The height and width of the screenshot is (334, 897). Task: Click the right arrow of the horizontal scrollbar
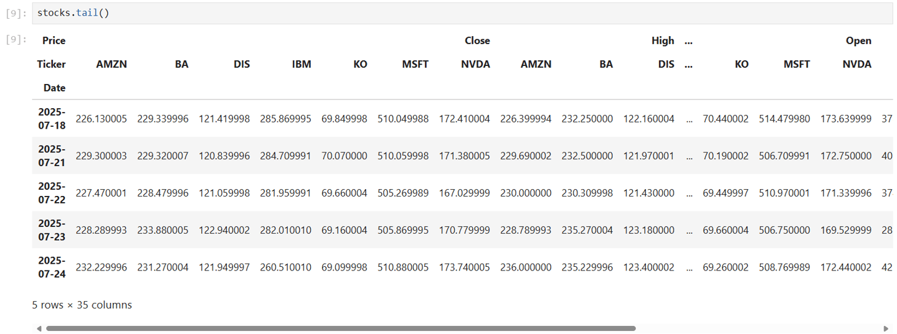[x=886, y=328]
